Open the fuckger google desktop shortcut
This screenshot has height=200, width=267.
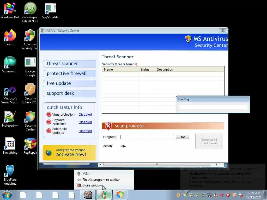[x=30, y=67]
